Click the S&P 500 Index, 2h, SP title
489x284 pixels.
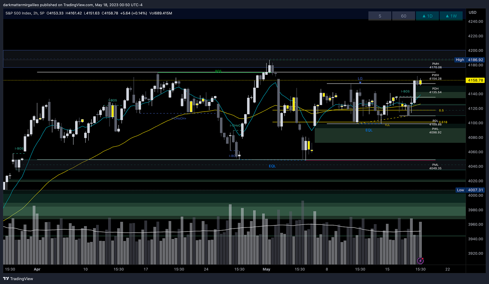point(25,13)
